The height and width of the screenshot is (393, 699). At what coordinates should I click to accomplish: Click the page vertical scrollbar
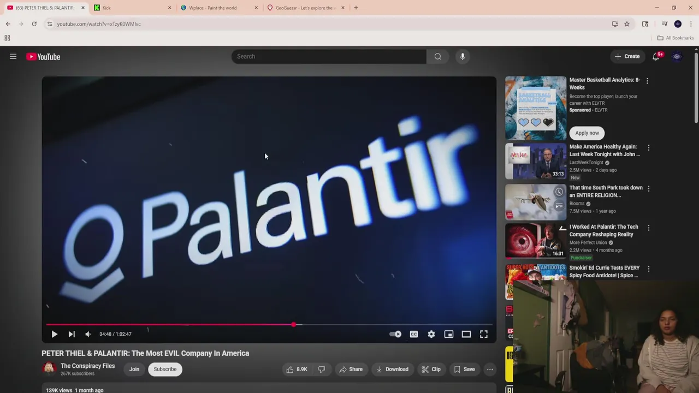click(696, 87)
